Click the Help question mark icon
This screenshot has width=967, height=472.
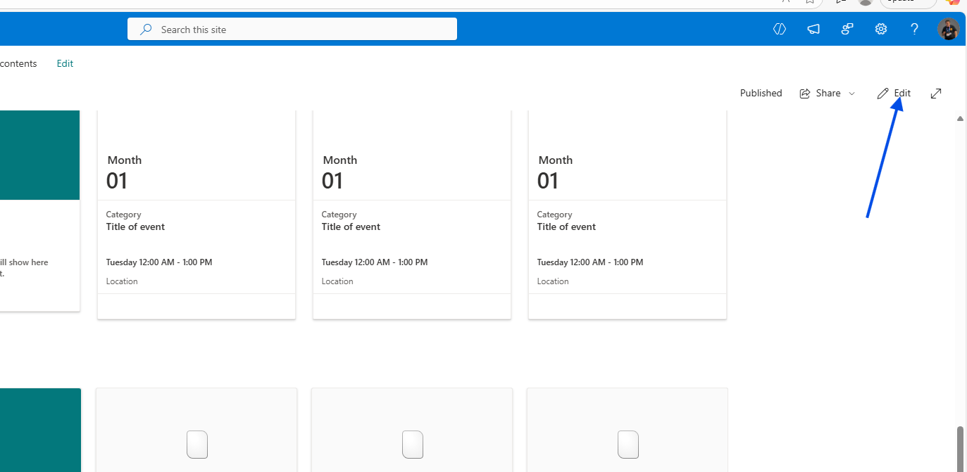(x=914, y=29)
